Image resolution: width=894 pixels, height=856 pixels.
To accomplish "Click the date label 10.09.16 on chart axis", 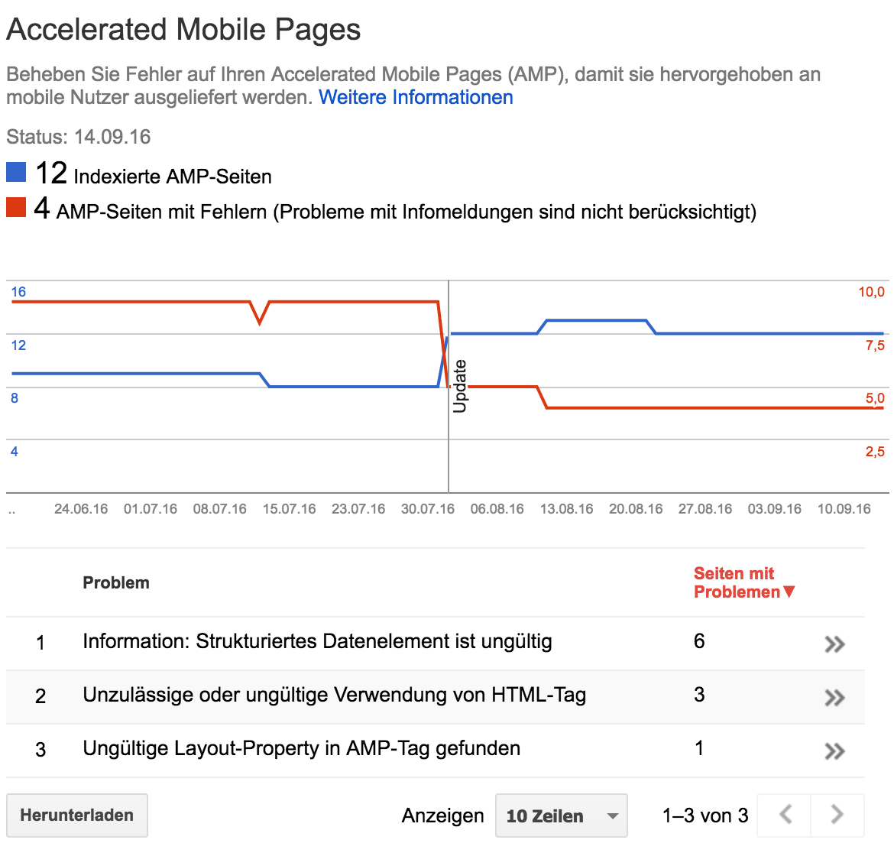I will (x=844, y=509).
